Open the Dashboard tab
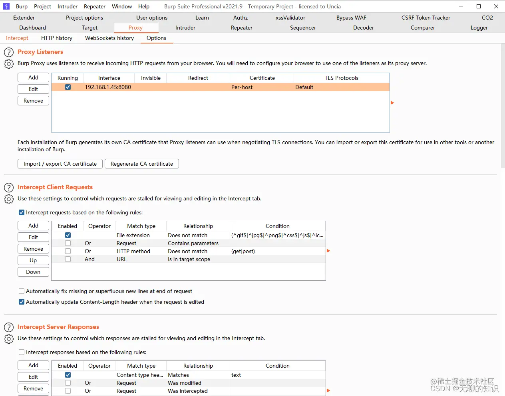Viewport: 505px width, 396px height. [x=32, y=28]
